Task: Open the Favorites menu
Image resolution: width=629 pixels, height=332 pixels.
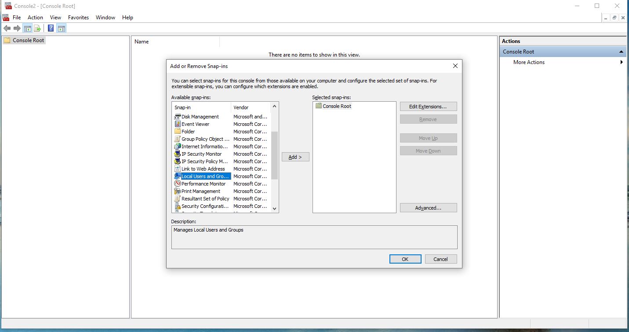Action: point(78,18)
